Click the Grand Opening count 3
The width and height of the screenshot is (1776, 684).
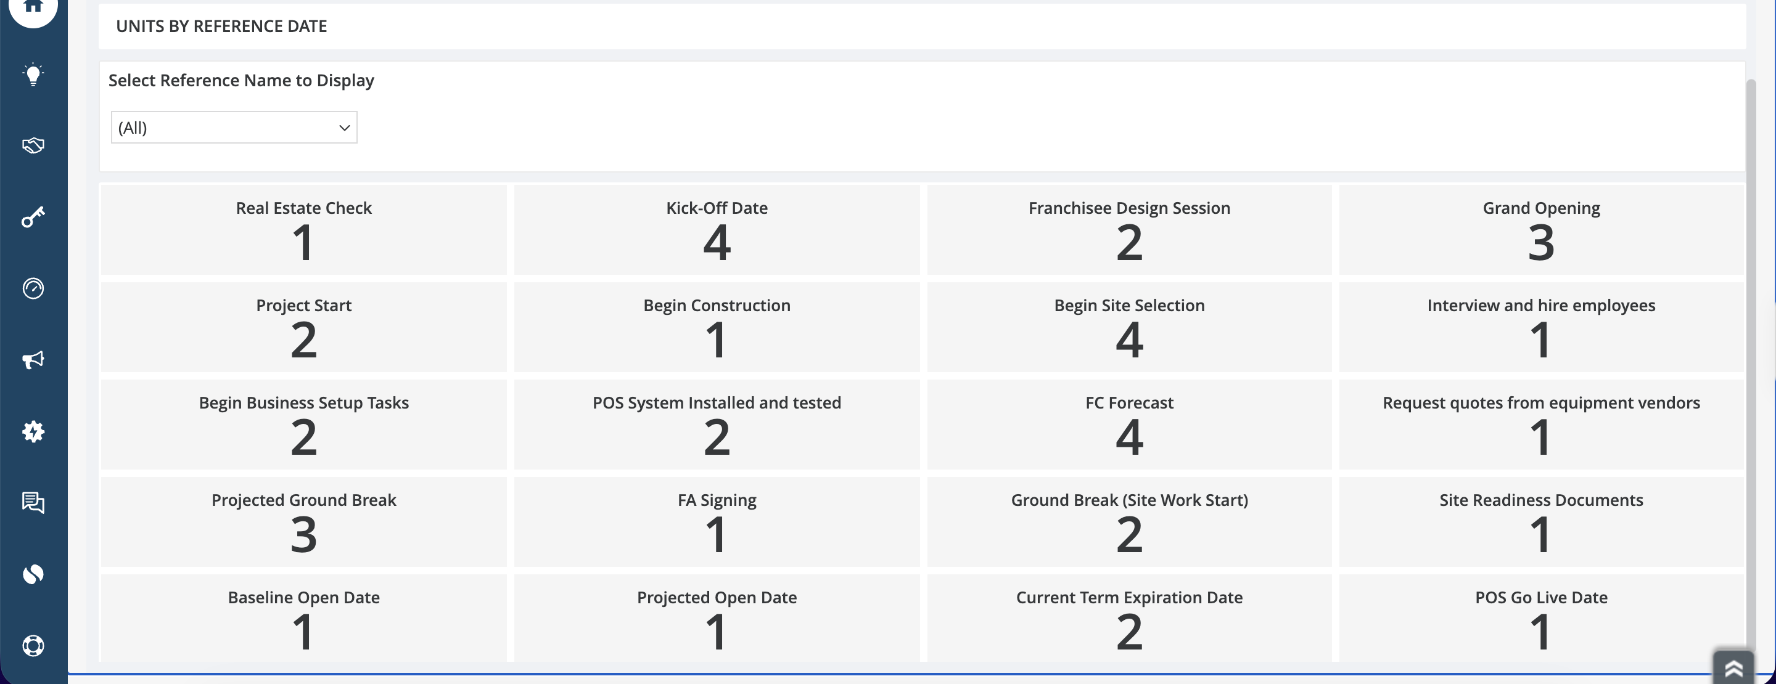coord(1541,242)
